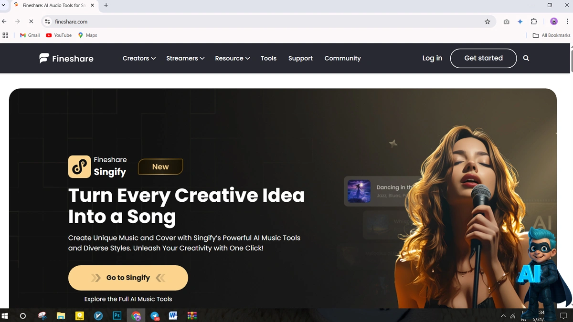
Task: Open File Explorer from the taskbar
Action: point(61,316)
